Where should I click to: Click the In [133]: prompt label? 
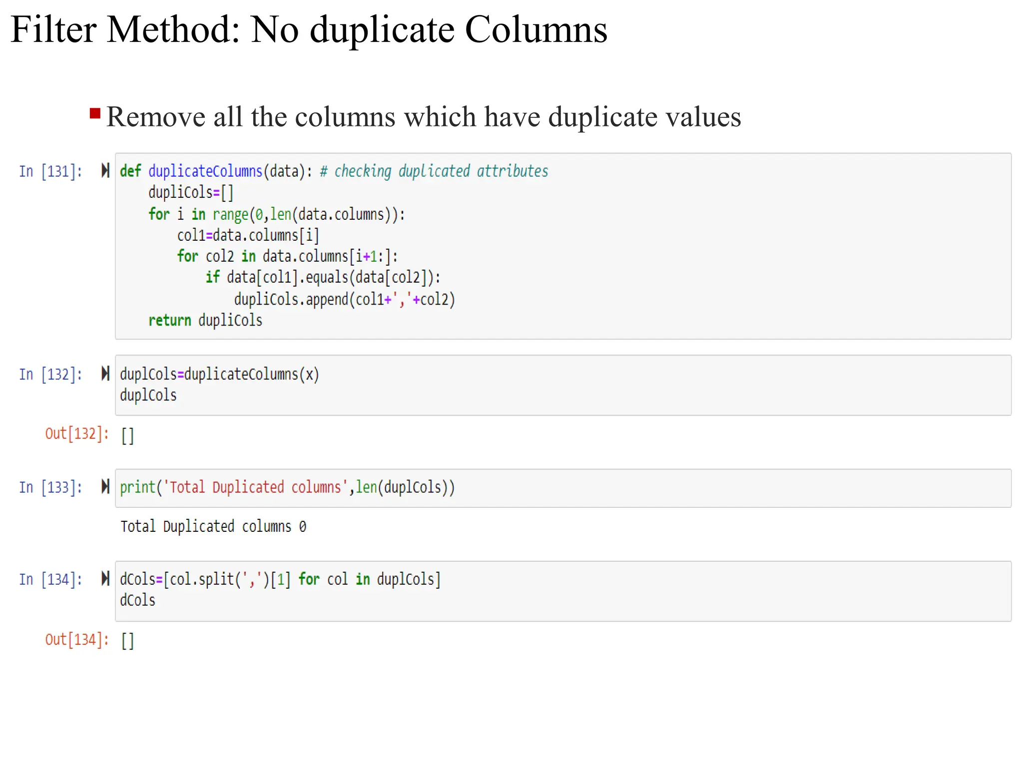point(50,487)
